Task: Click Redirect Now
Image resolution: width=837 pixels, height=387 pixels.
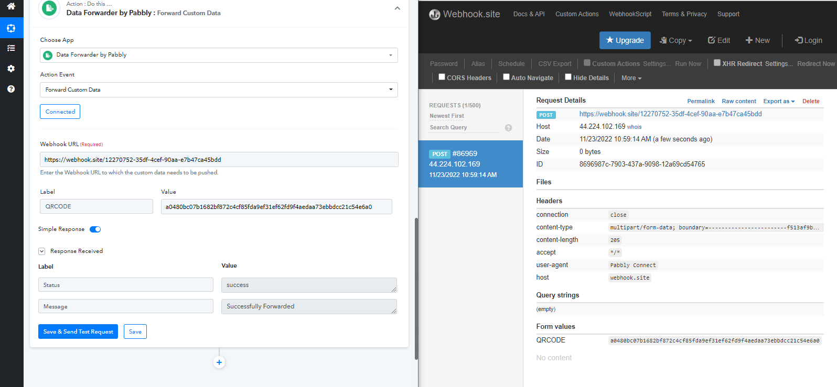Action: point(816,64)
